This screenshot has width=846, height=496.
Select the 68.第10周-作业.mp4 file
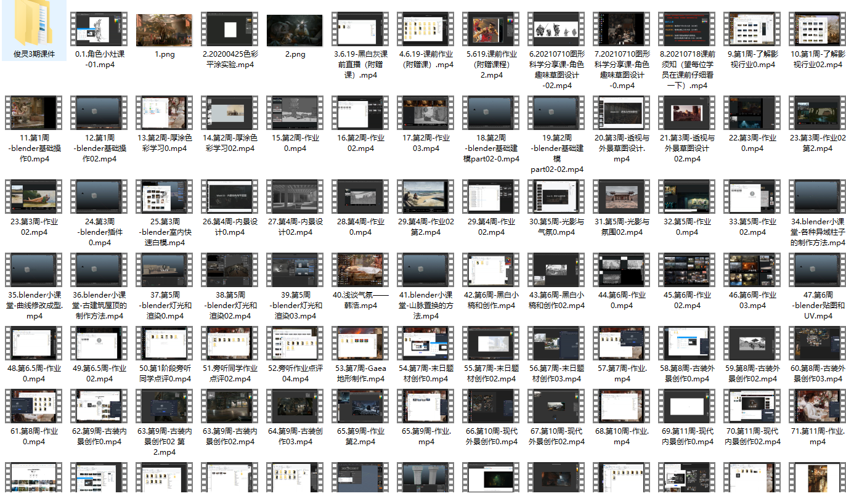coord(621,407)
